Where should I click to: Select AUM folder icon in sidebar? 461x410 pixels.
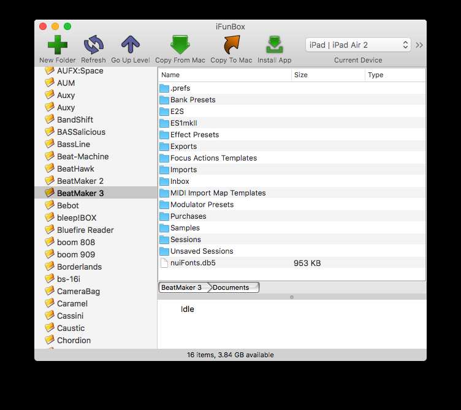pyautogui.click(x=50, y=83)
